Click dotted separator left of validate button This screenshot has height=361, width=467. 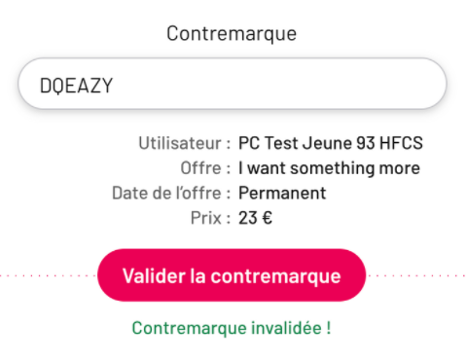(x=49, y=275)
